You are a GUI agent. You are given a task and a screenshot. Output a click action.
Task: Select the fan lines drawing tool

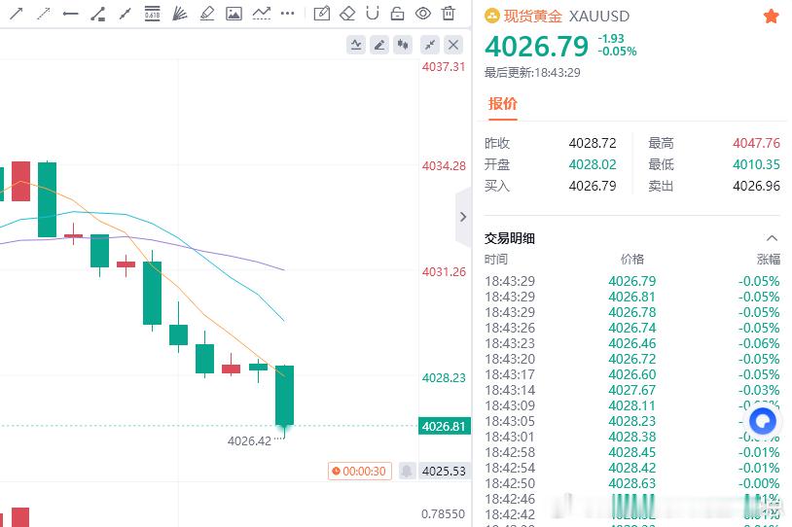point(179,14)
